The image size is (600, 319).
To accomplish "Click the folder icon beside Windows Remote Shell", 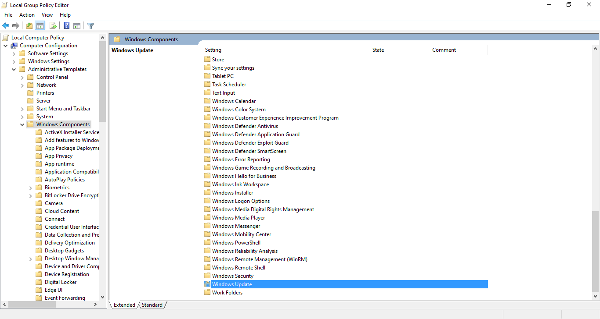I will (207, 268).
